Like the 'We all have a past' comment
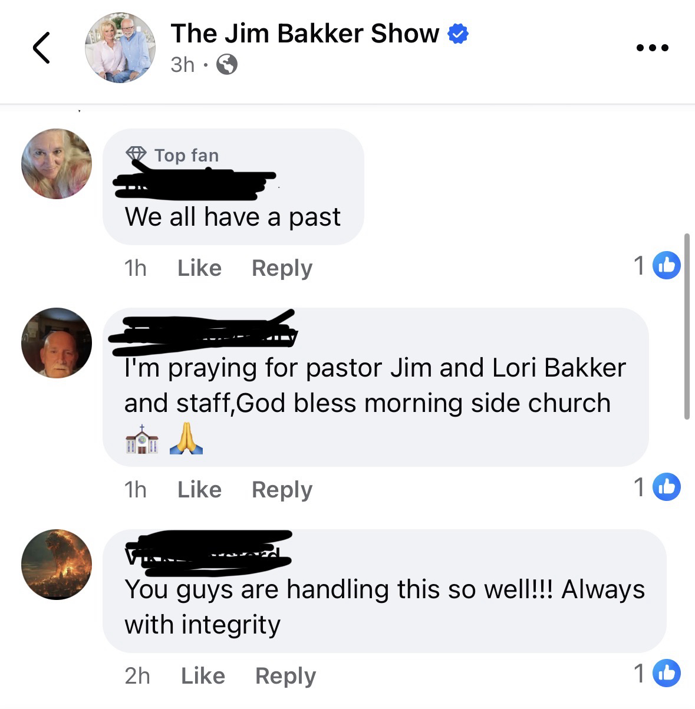This screenshot has height=709, width=695. tap(199, 268)
